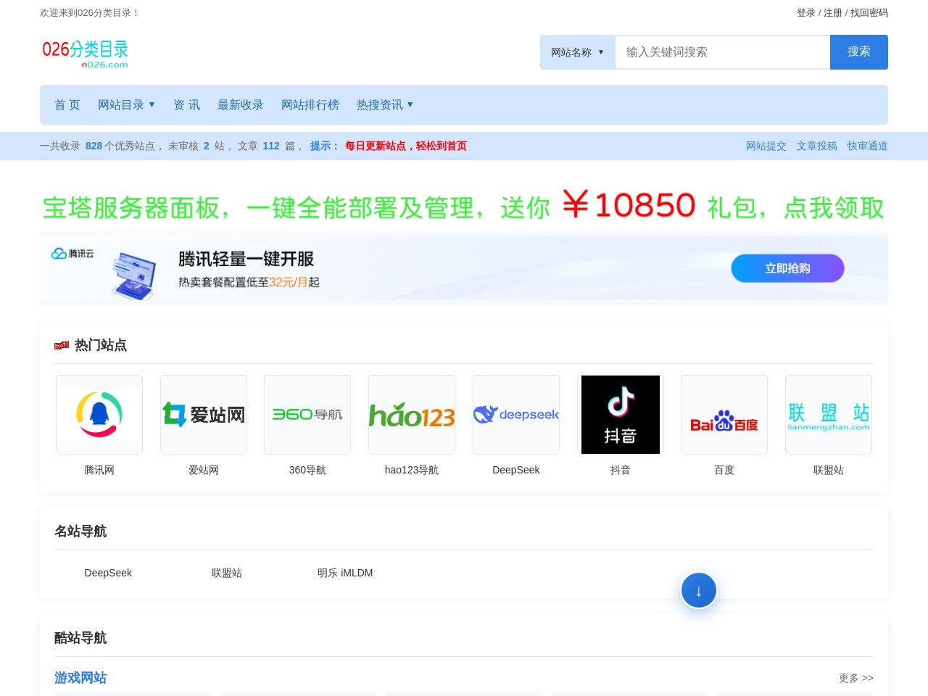The width and height of the screenshot is (928, 696).
Task: Open the 腾讯网 site via its QQ logo
Action: click(x=99, y=414)
